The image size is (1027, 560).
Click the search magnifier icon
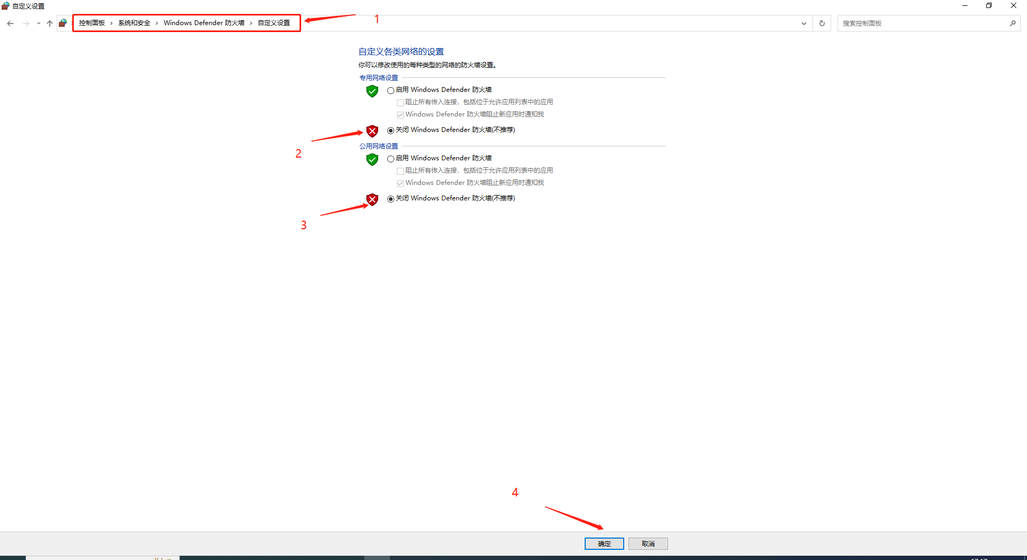1013,24
